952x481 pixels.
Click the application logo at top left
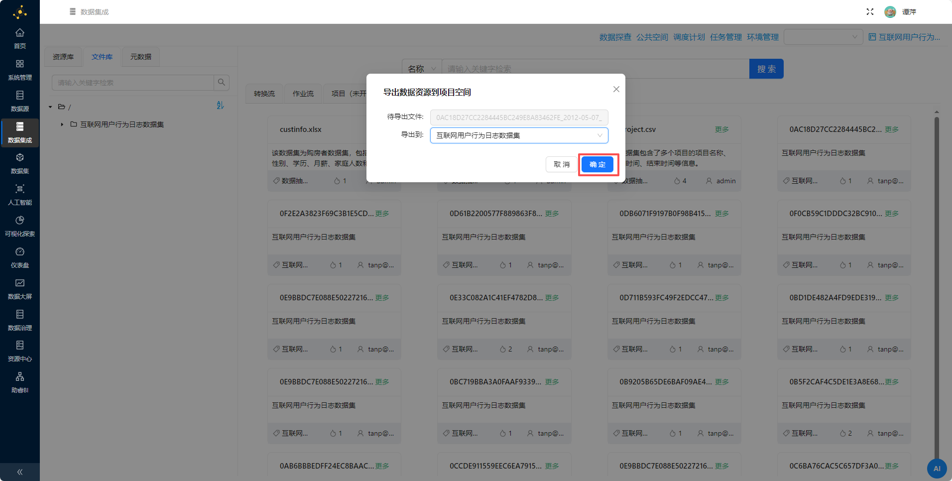point(20,12)
